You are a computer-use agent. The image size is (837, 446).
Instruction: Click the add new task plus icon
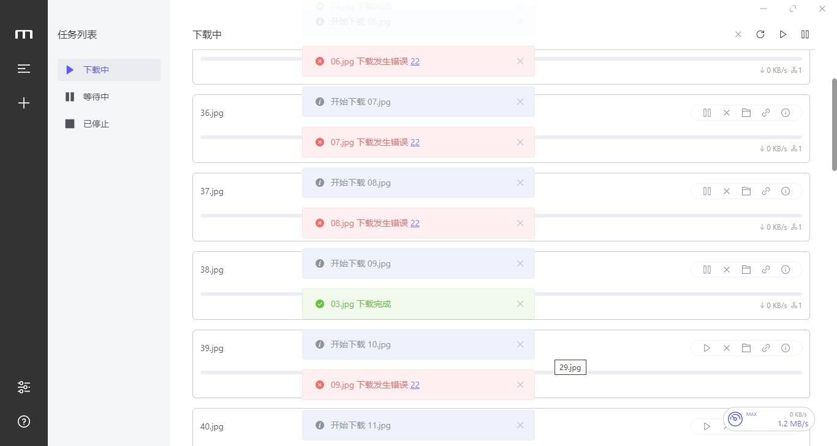24,103
